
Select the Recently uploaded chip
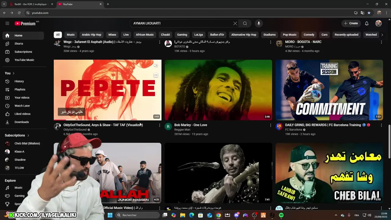(x=346, y=35)
